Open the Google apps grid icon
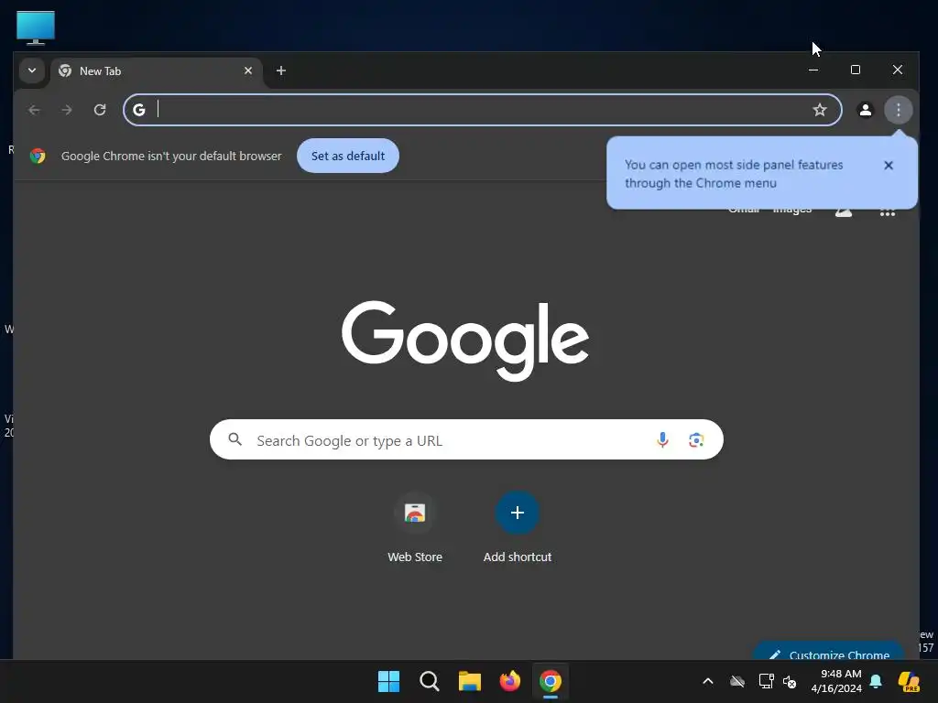Screen dimensions: 938x703 pyautogui.click(x=887, y=212)
